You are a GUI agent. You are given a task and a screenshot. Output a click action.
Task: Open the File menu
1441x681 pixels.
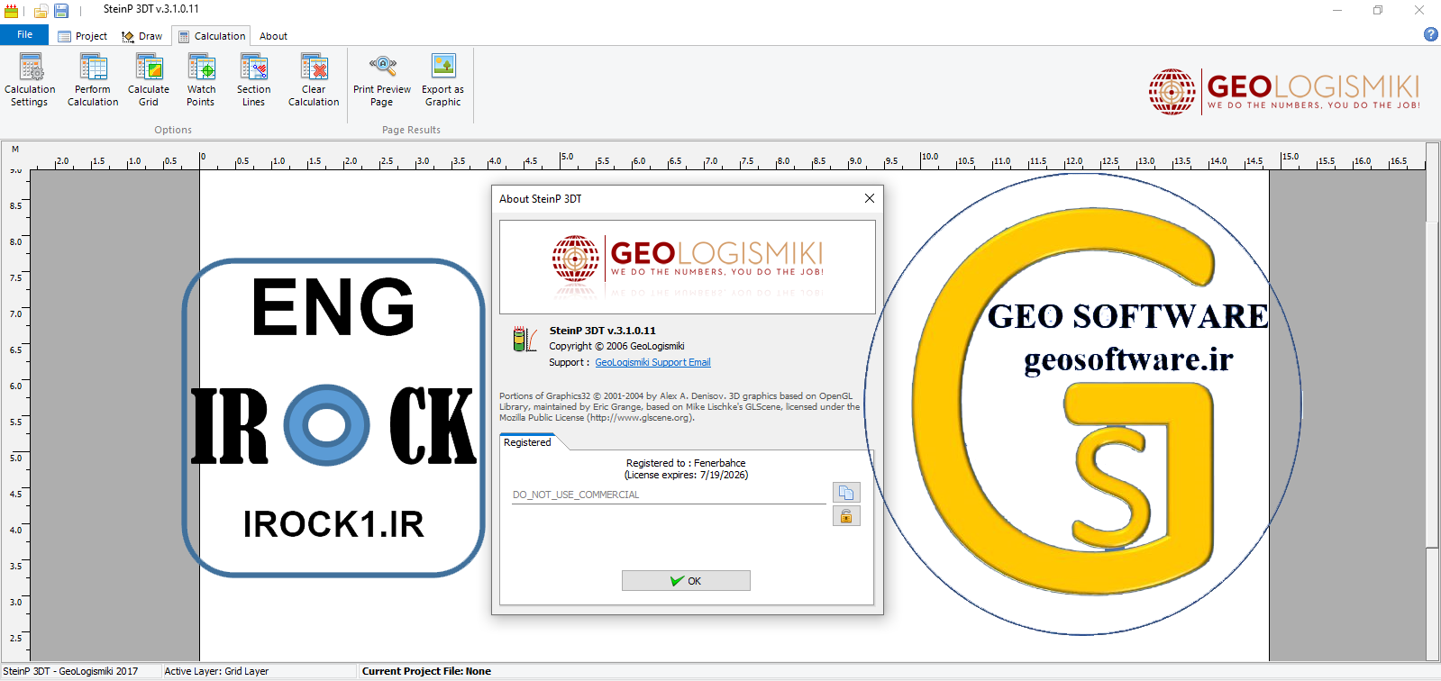(x=24, y=35)
